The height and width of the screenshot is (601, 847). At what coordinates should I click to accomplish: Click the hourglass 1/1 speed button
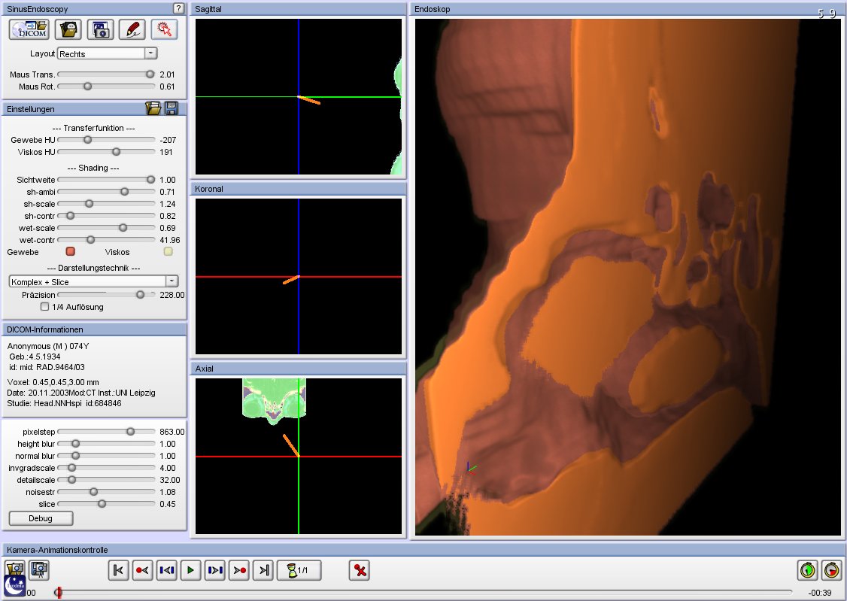(x=299, y=571)
